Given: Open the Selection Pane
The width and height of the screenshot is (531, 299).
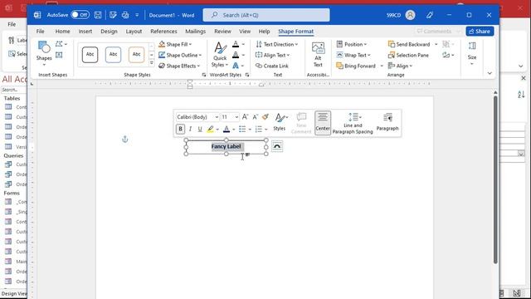Looking at the screenshot, I should (408, 55).
